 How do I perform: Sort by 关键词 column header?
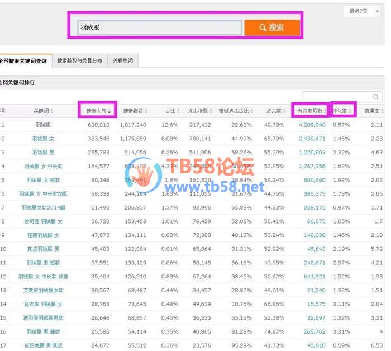click(x=44, y=111)
